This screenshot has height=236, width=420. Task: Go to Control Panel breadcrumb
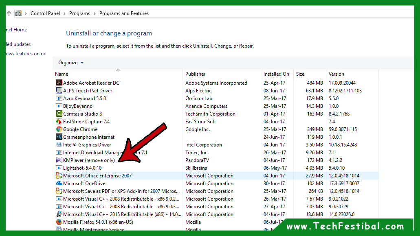(x=45, y=13)
